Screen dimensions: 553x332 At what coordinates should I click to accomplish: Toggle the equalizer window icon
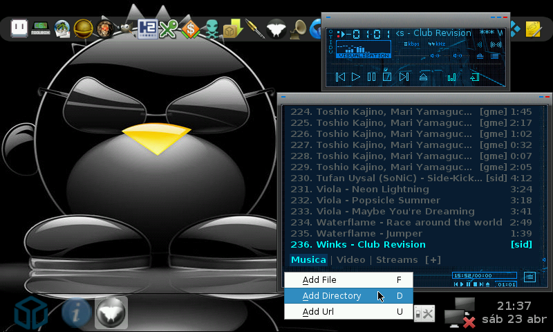pyautogui.click(x=452, y=77)
